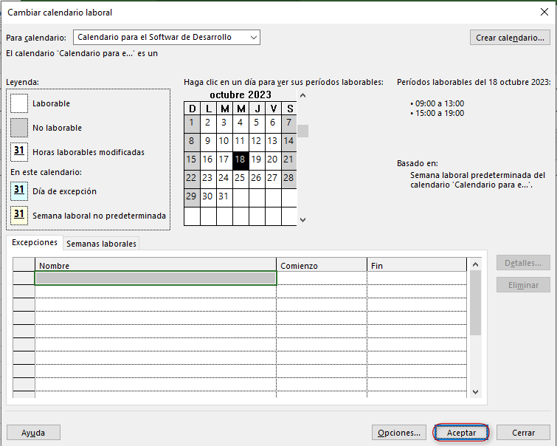Click the first exception 'Nombre' field
Screen dimensions: 557x446
(156, 278)
